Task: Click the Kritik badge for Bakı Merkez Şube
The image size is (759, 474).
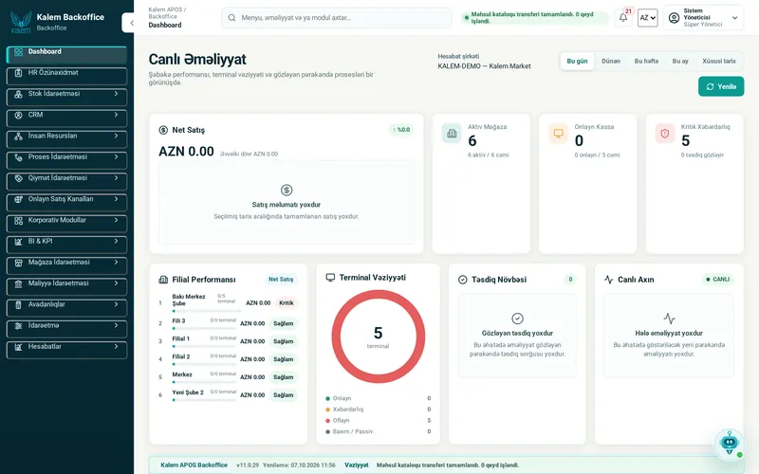Action: pyautogui.click(x=287, y=303)
